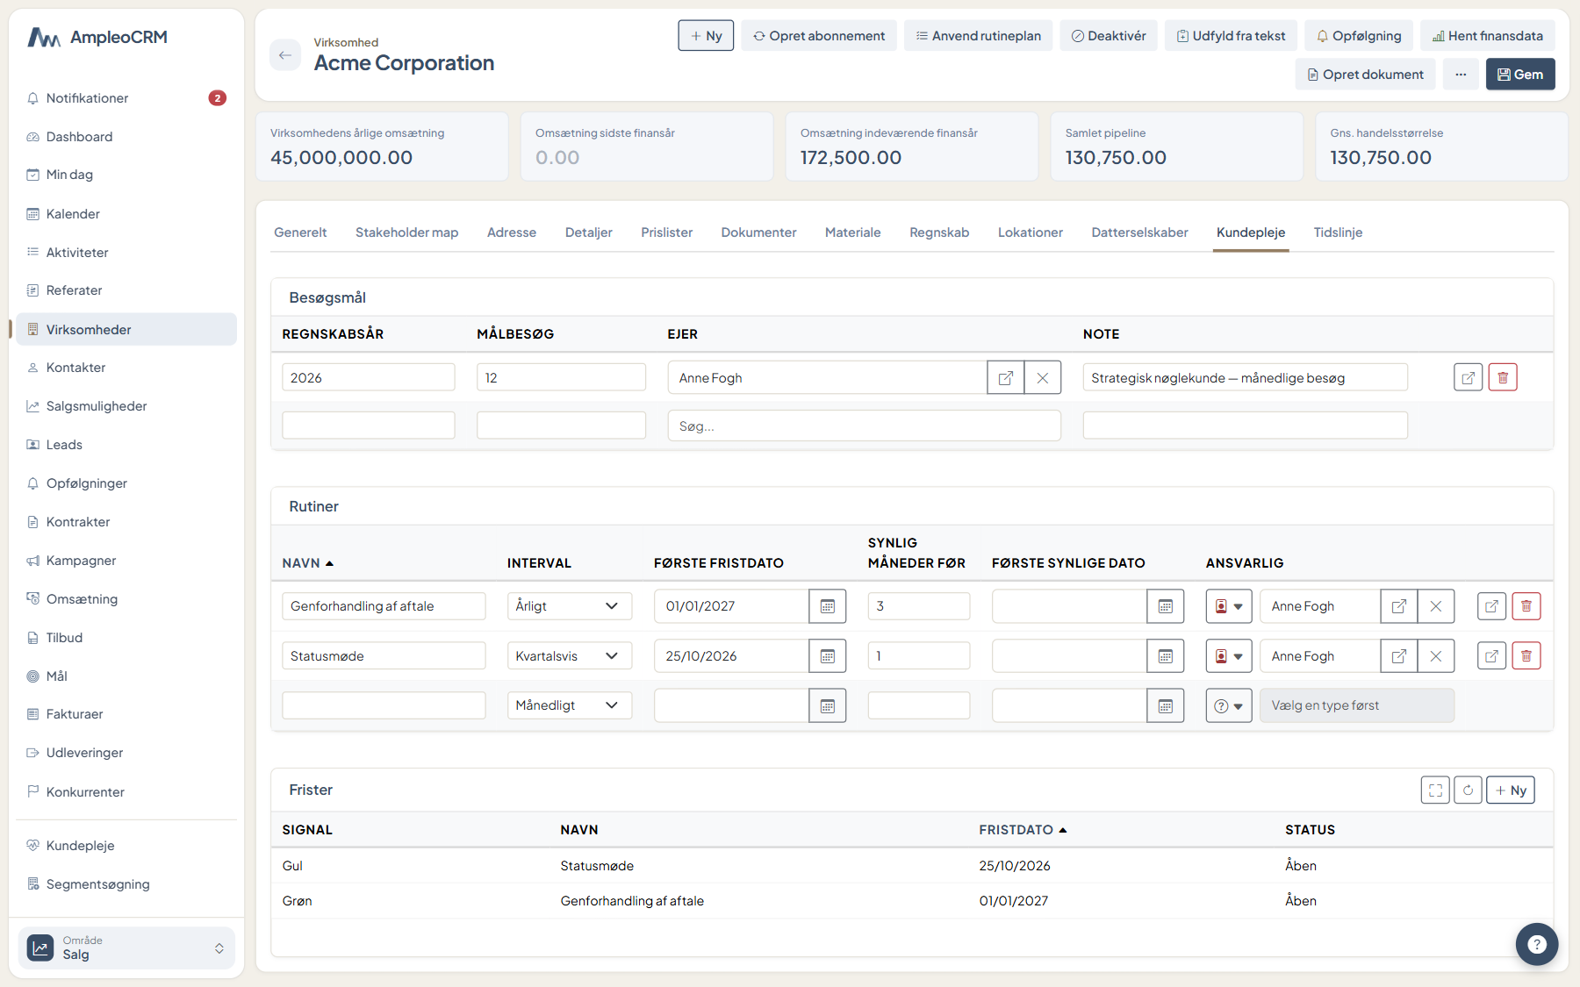Open calendar picker for Statusmøde first deadline

[827, 656]
